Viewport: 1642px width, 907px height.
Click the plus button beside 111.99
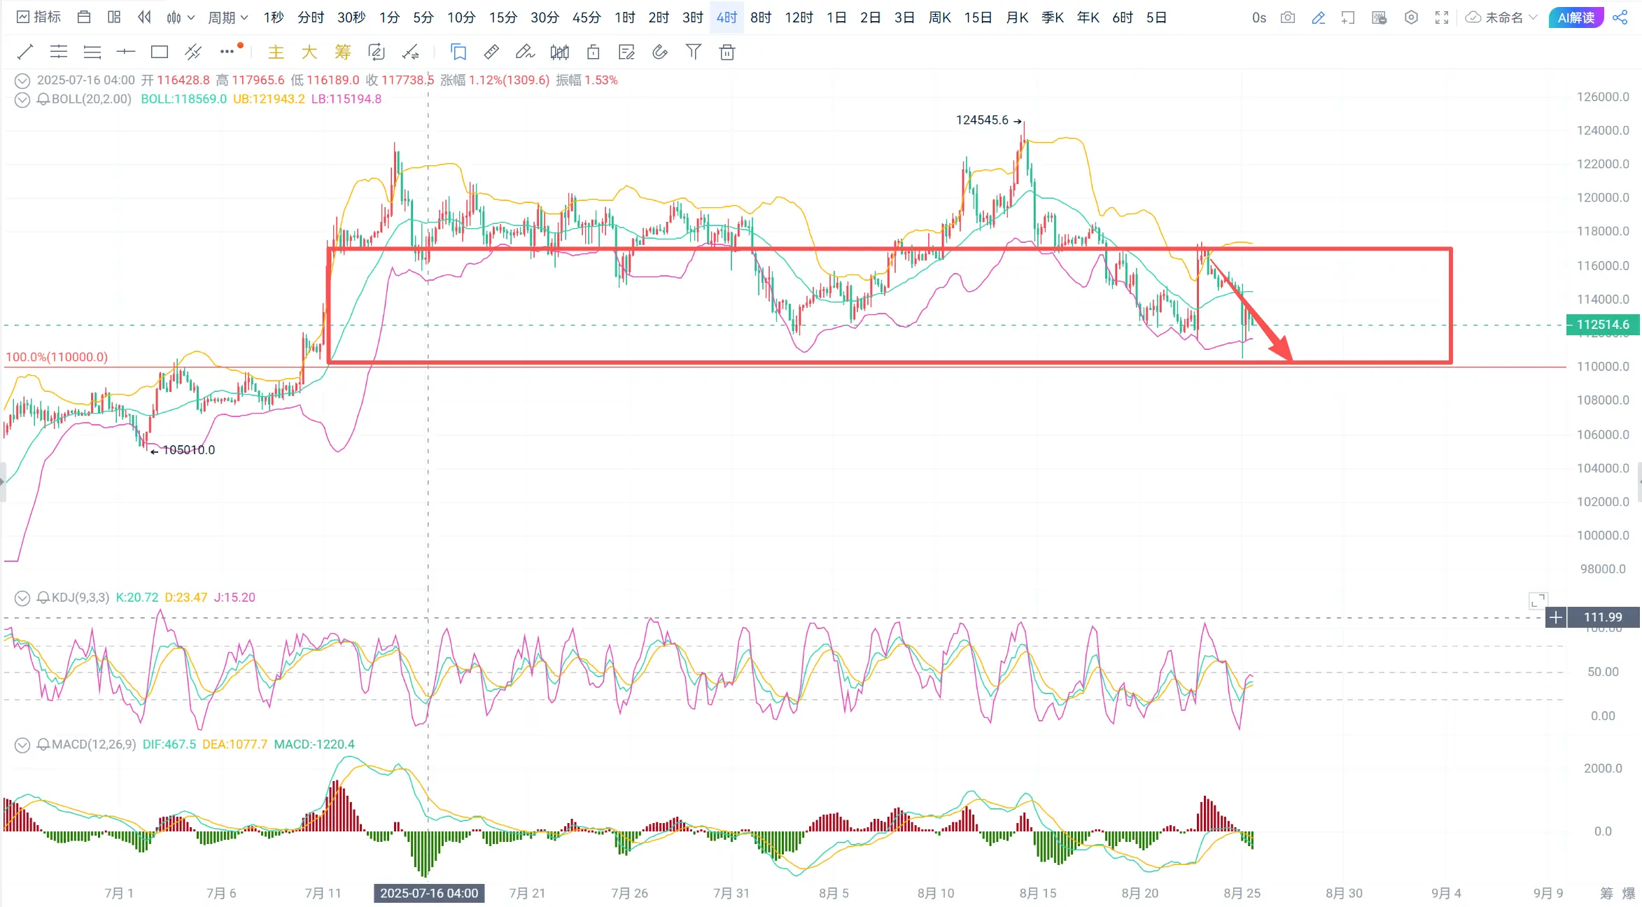1555,617
